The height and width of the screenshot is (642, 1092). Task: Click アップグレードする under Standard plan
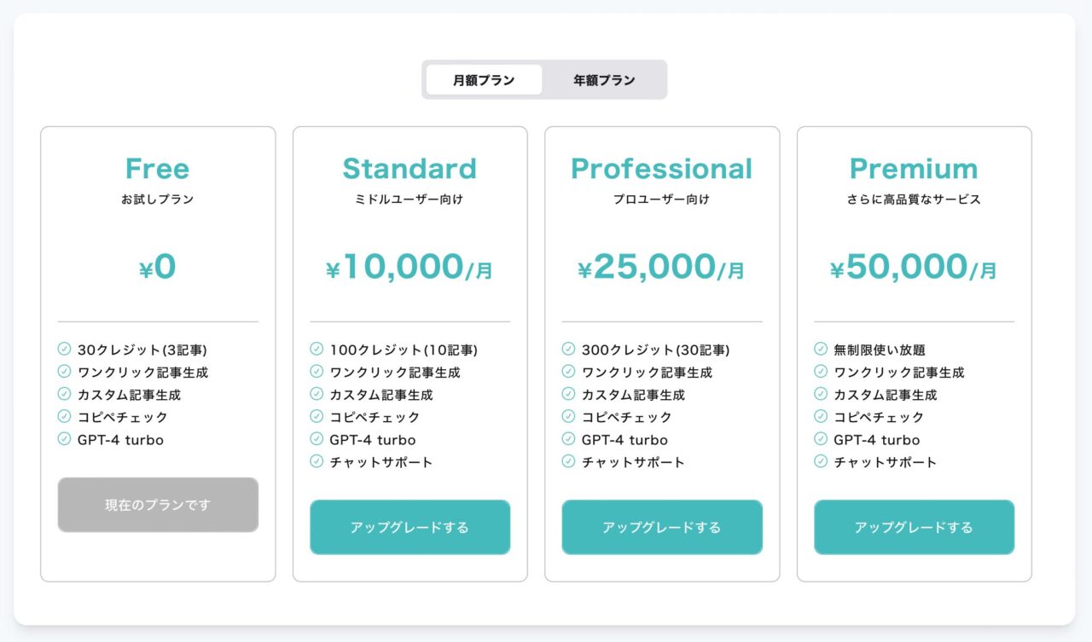tap(409, 527)
